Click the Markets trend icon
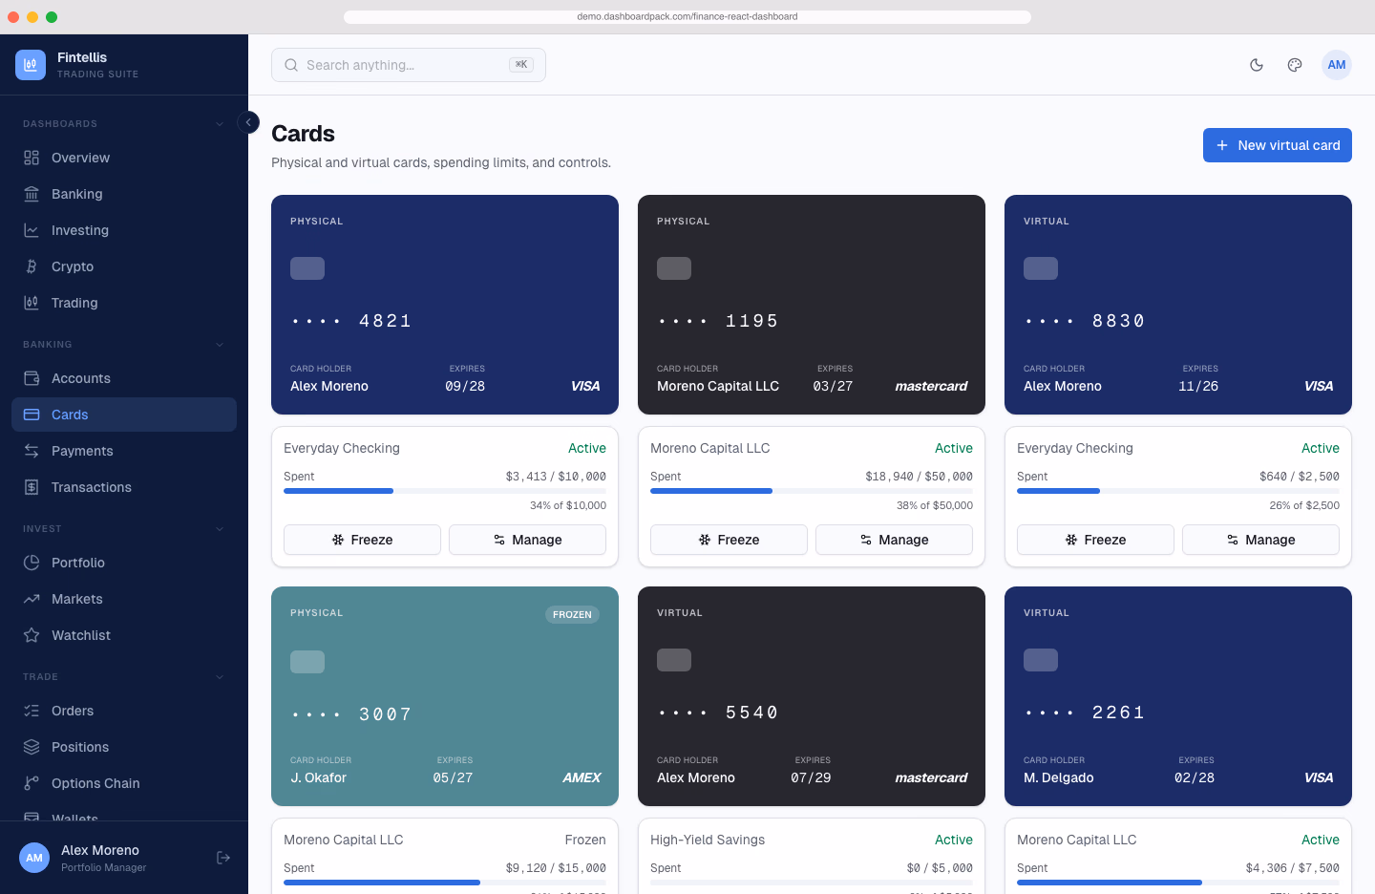 [32, 599]
